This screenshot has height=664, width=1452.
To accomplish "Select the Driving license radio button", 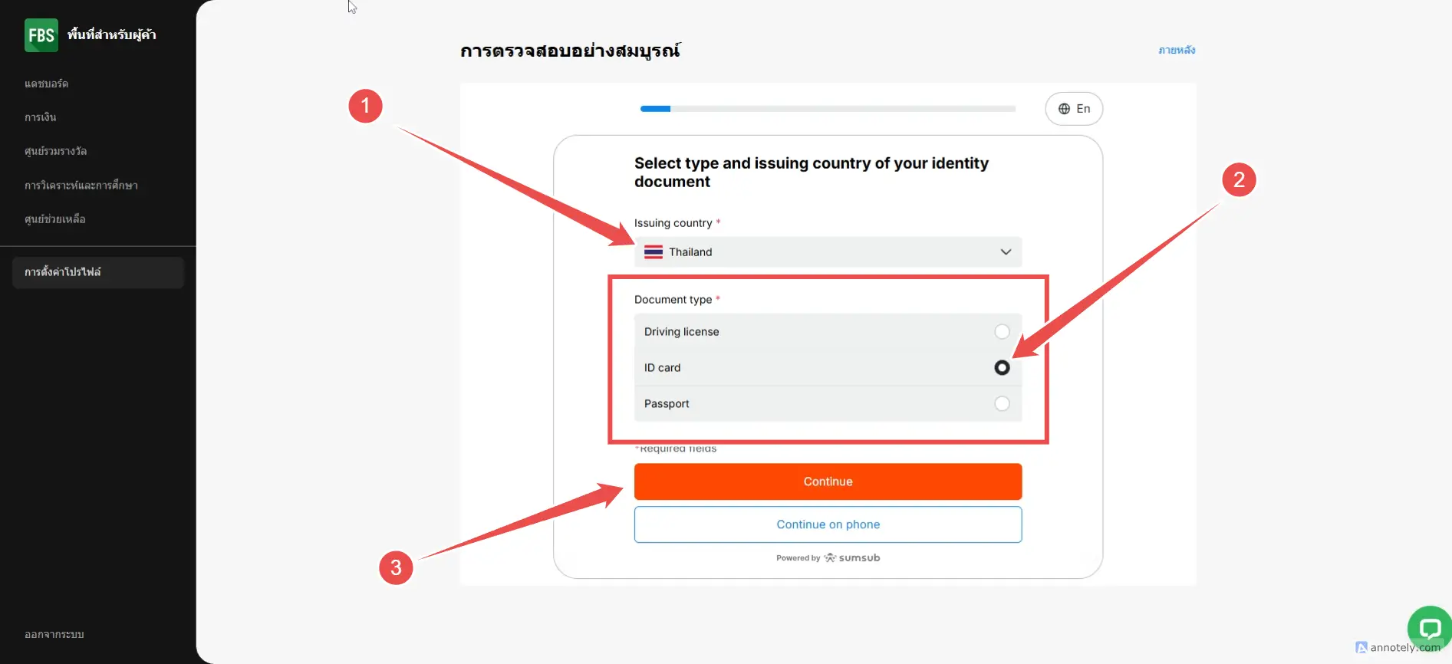I will tap(1002, 332).
